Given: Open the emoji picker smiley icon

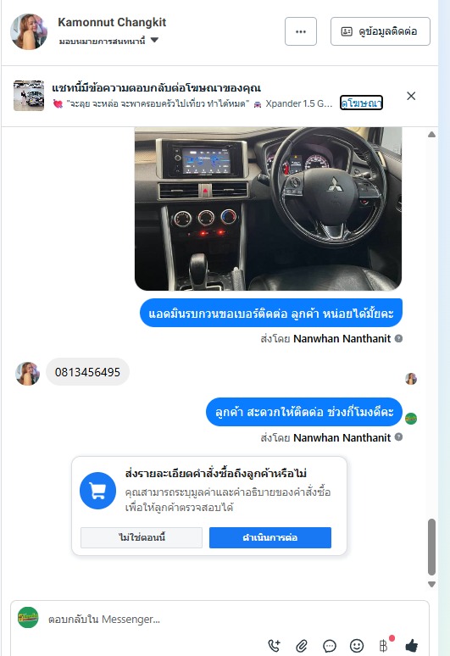Looking at the screenshot, I should point(357,646).
